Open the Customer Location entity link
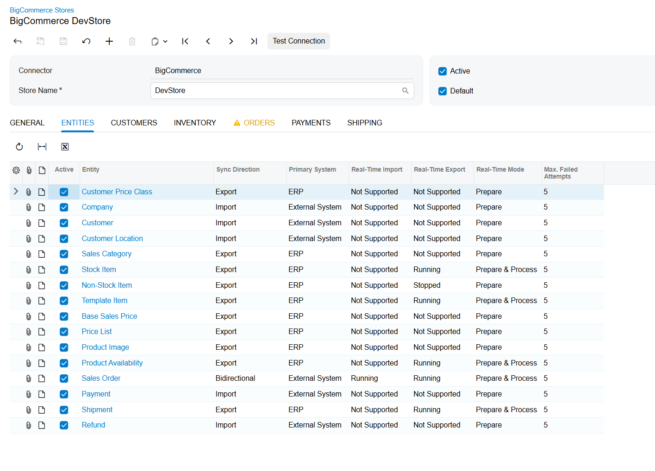This screenshot has width=655, height=471. coord(112,238)
